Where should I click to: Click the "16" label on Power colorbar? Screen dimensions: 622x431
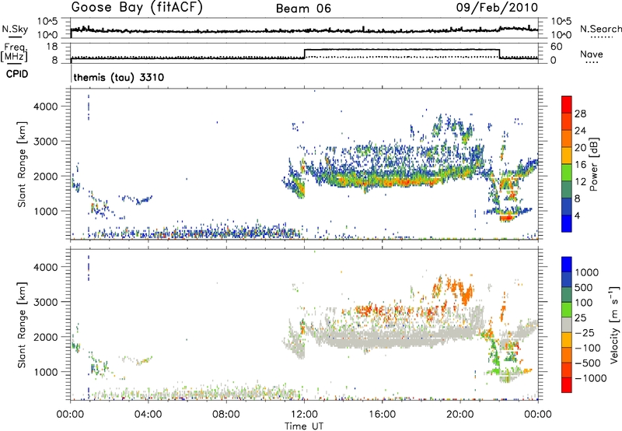point(580,165)
